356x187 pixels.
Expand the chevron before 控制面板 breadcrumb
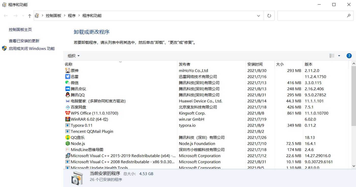coord(43,16)
